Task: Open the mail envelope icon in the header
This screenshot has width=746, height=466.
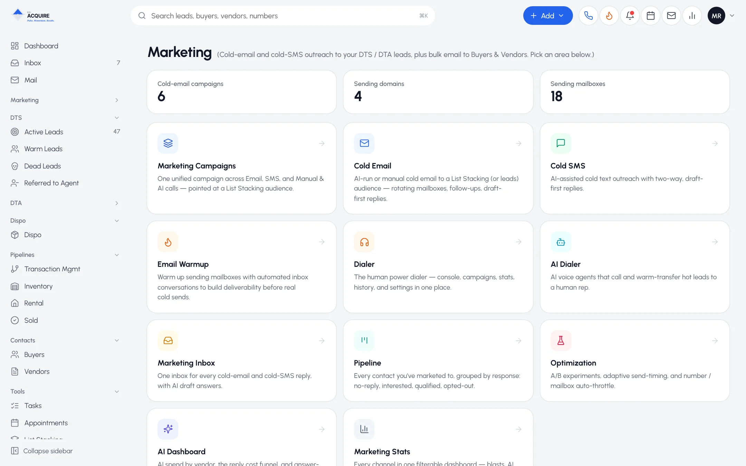Action: [671, 16]
